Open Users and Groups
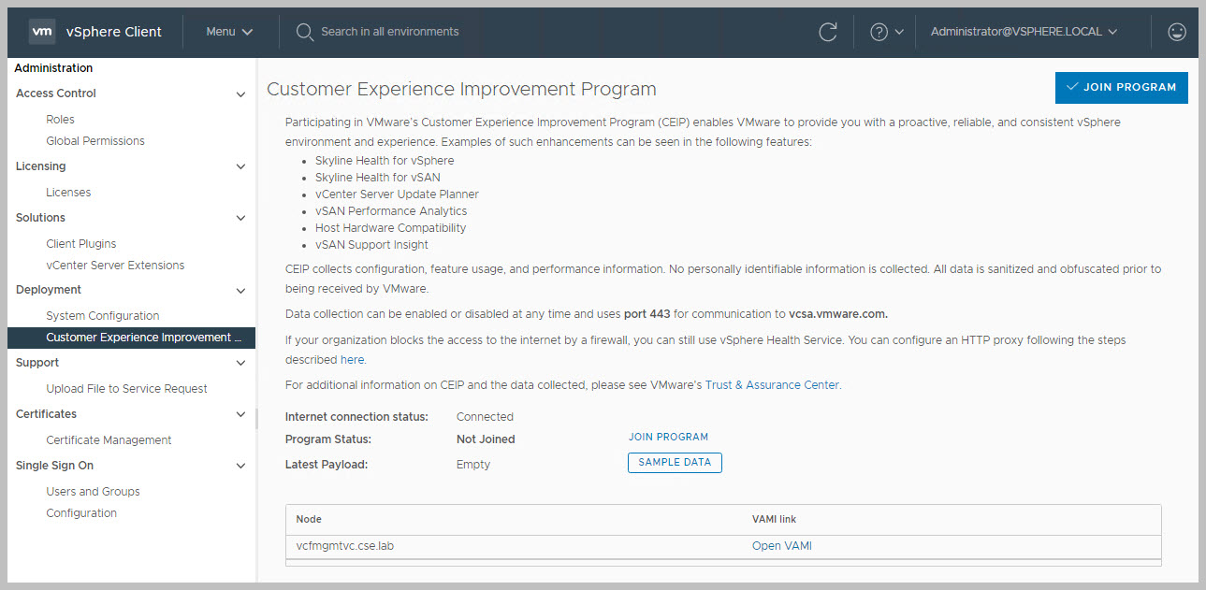Image resolution: width=1206 pixels, height=590 pixels. click(93, 492)
